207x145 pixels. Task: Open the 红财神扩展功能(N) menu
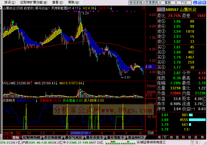pyautogui.click(x=33, y=2)
